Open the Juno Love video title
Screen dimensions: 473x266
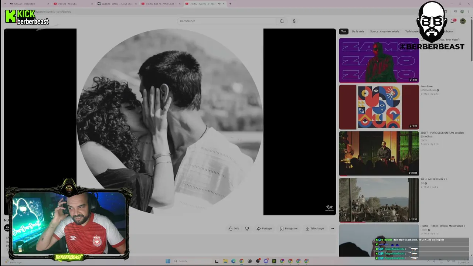[x=426, y=86]
